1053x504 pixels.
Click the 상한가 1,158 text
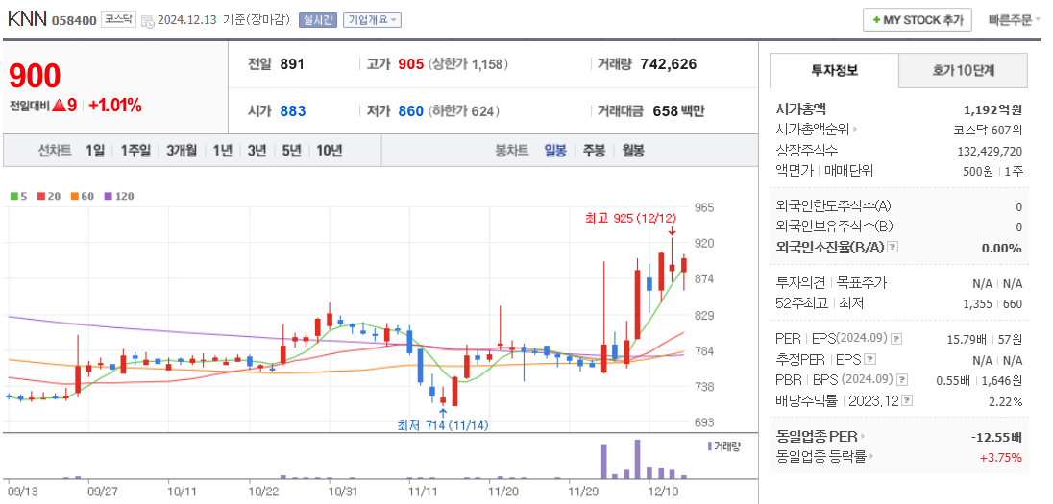[469, 64]
